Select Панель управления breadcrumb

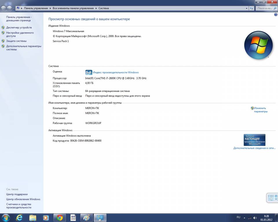(x=36, y=8)
